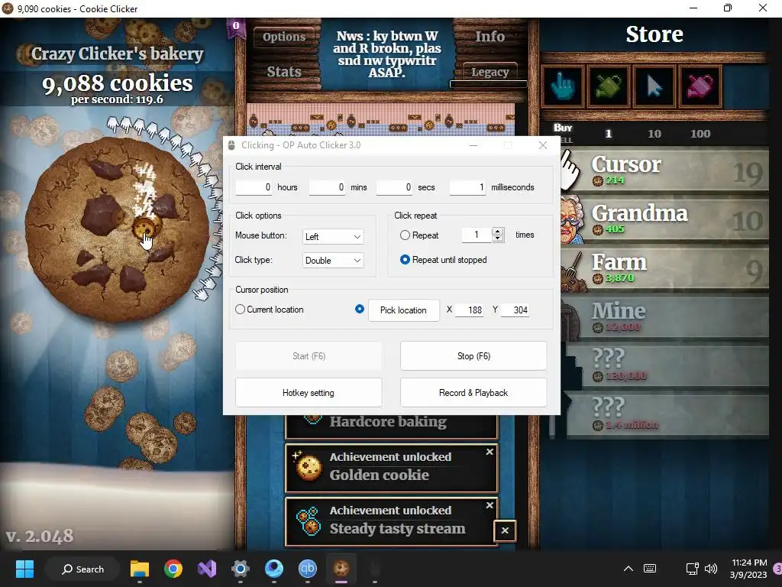This screenshot has height=587, width=782.
Task: Open qBittorrent from taskbar
Action: pos(308,569)
